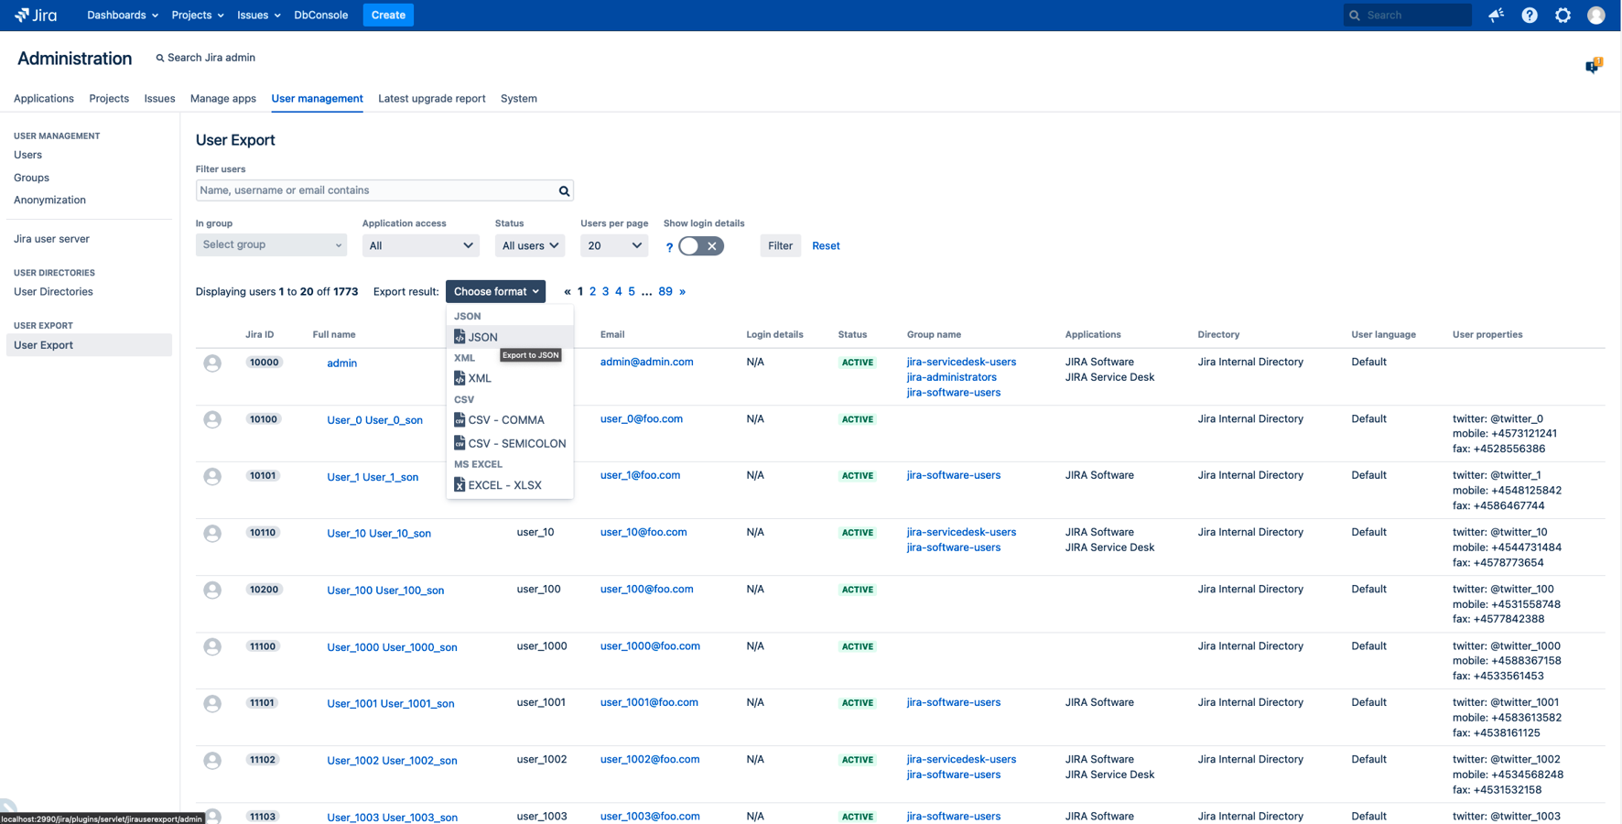
Task: Click the question mark beside Show login details
Action: (669, 246)
